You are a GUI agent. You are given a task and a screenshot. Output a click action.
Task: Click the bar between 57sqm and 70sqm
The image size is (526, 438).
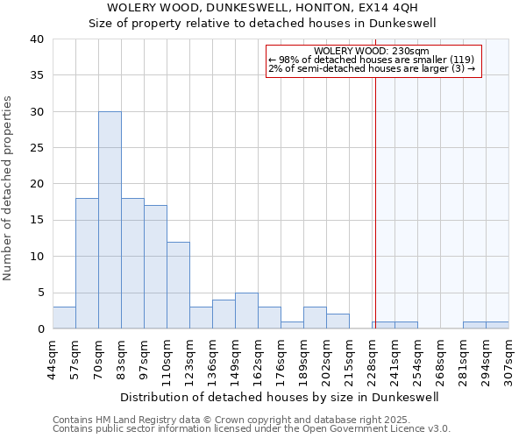coord(87,264)
